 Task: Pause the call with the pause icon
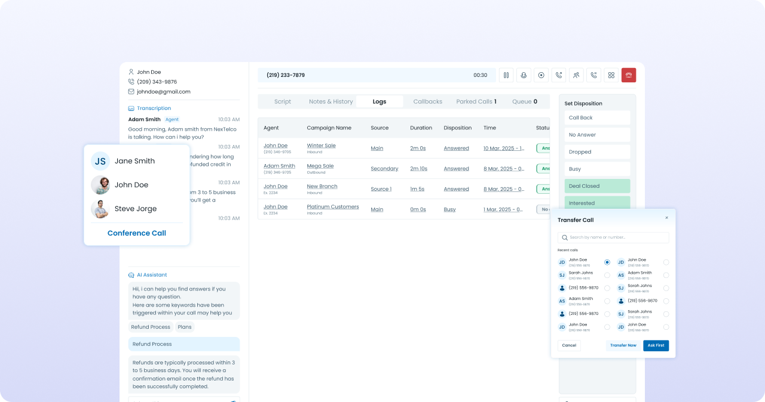click(x=506, y=75)
